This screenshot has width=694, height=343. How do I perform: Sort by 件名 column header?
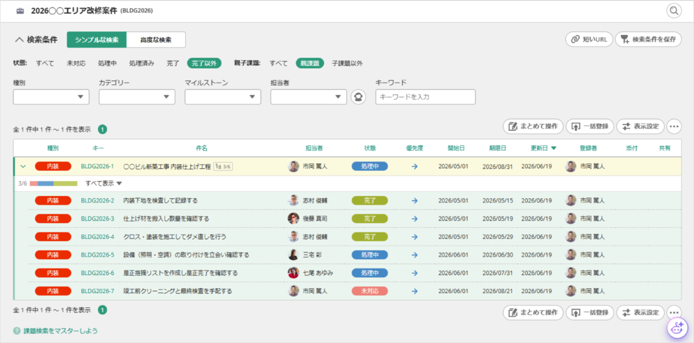point(202,148)
